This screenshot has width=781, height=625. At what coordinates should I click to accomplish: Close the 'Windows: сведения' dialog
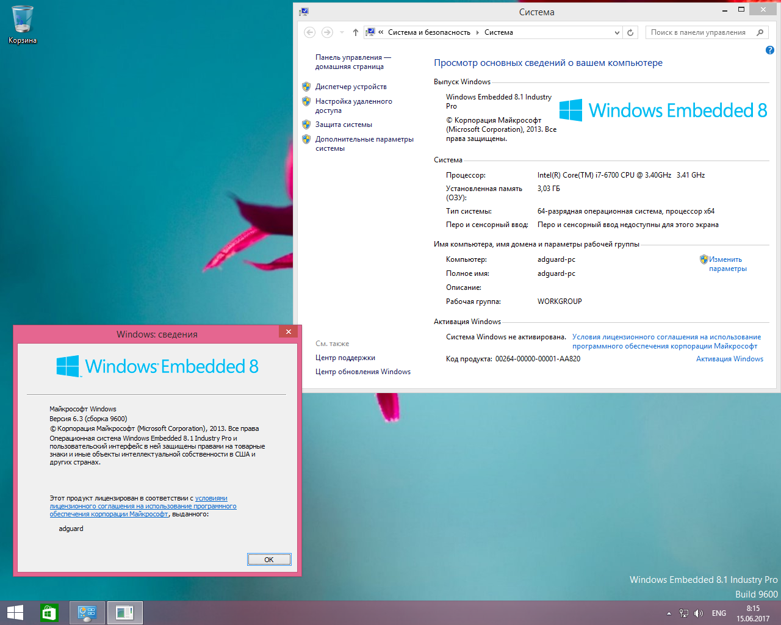289,331
